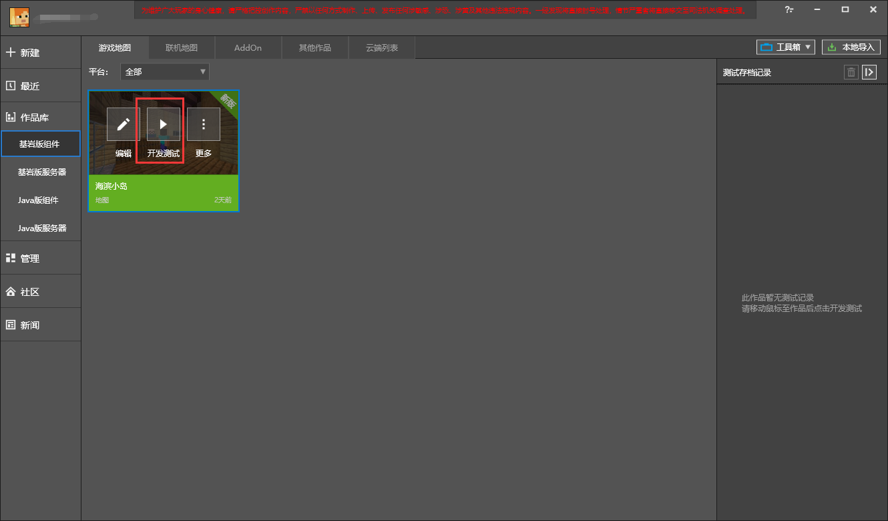Select 基岩版组件 sidebar item
Image resolution: width=888 pixels, height=521 pixels.
click(x=40, y=144)
